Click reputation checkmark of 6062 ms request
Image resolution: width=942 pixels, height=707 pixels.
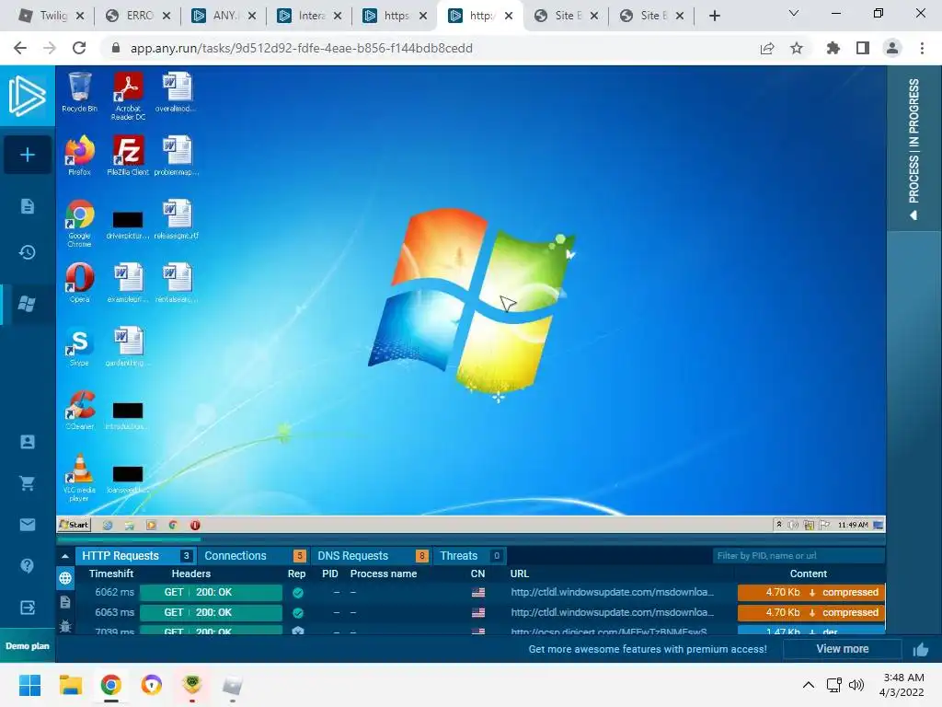tap(298, 593)
